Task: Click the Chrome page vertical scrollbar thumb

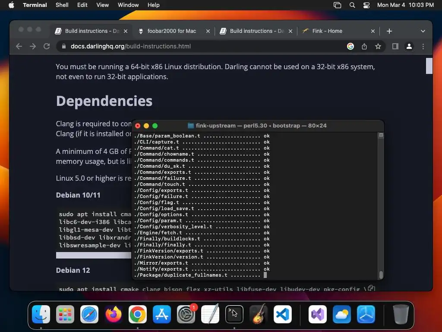Action: (x=429, y=66)
